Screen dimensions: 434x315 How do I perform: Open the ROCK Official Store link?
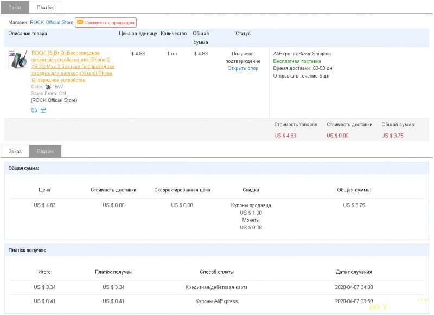[52, 22]
